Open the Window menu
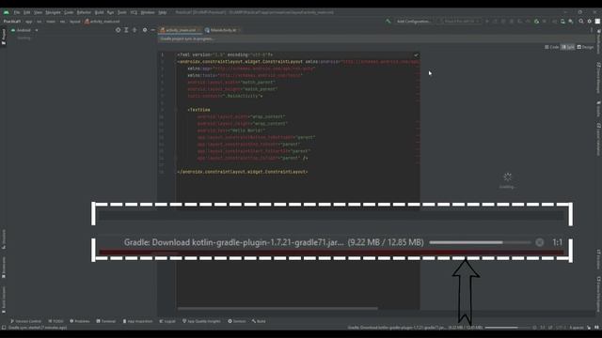The height and width of the screenshot is (338, 602). pyautogui.click(x=148, y=12)
